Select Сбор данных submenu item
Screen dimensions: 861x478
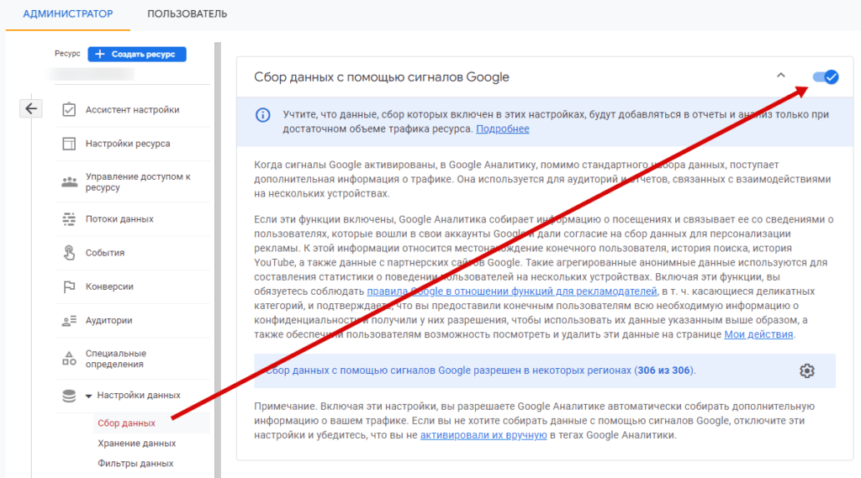coord(126,423)
